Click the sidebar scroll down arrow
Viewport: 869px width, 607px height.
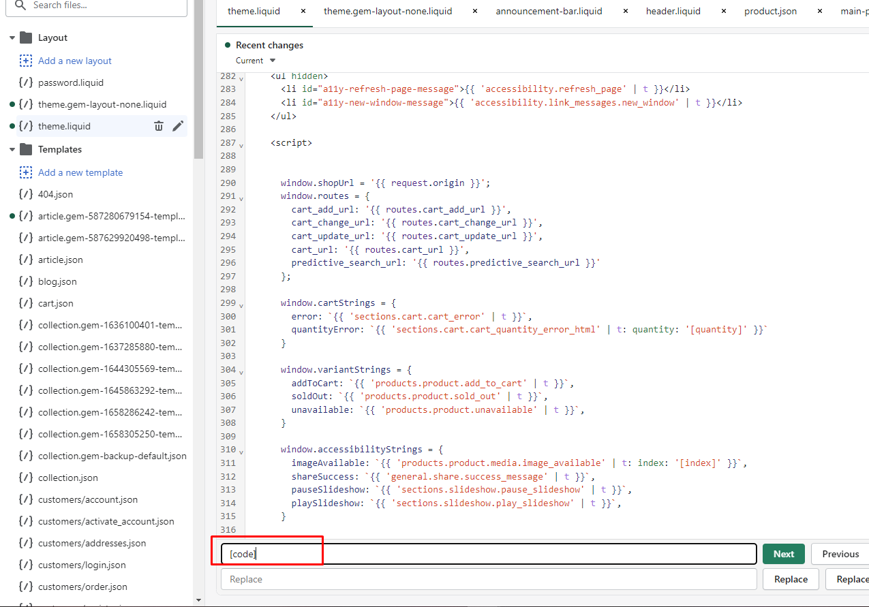pyautogui.click(x=198, y=600)
